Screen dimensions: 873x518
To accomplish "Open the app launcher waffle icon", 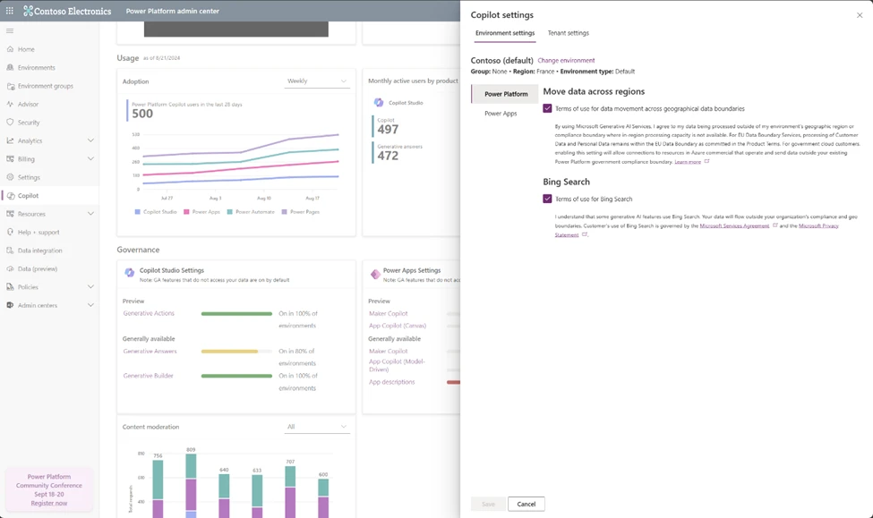I will (10, 11).
